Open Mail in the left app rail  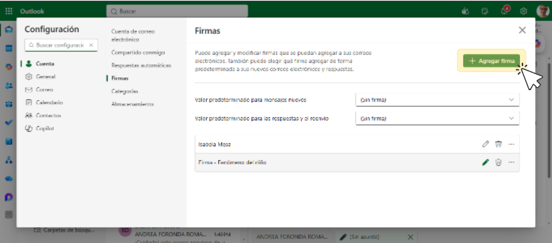pos(9,29)
